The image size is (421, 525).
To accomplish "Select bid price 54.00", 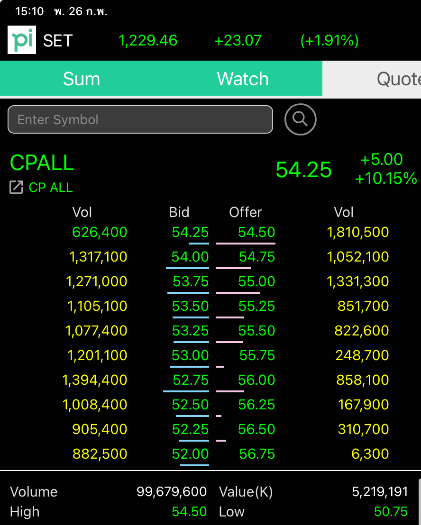I will click(x=190, y=257).
